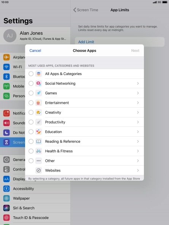The image size is (169, 225).
Task: Expand the Other category chevron
Action: pyautogui.click(x=138, y=161)
